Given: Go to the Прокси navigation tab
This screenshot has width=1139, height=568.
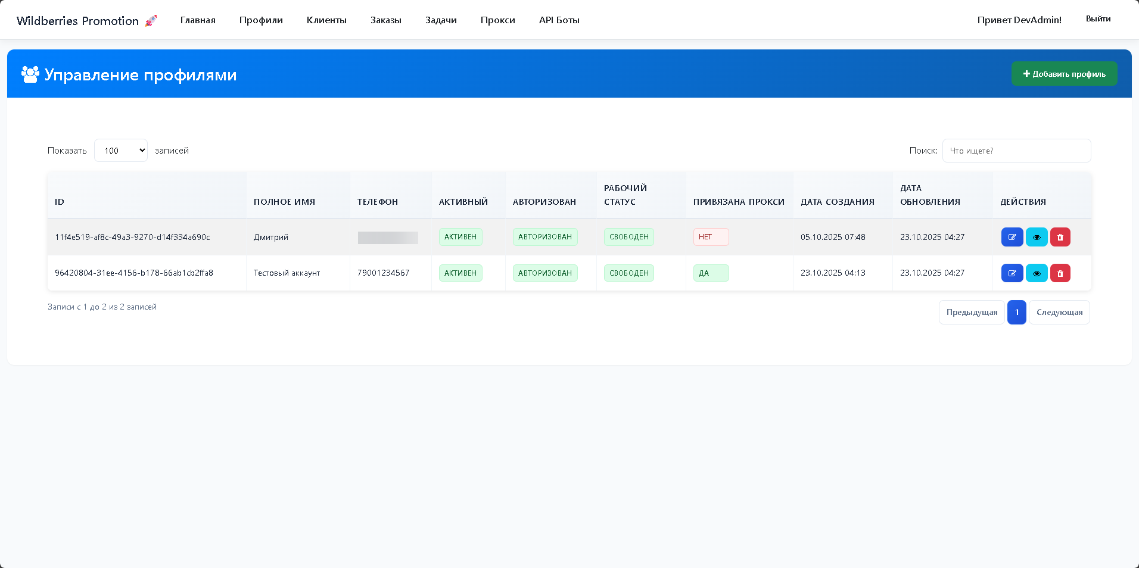Looking at the screenshot, I should [x=497, y=20].
